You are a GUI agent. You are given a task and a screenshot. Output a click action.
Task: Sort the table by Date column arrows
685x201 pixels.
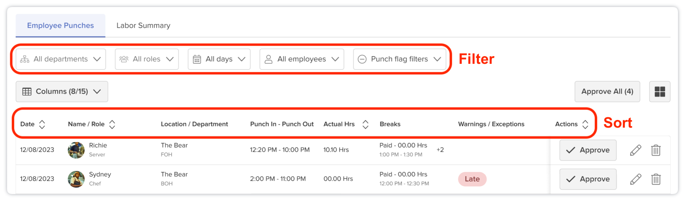(x=42, y=124)
